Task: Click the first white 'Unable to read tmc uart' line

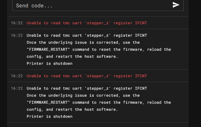Action: pos(87,35)
